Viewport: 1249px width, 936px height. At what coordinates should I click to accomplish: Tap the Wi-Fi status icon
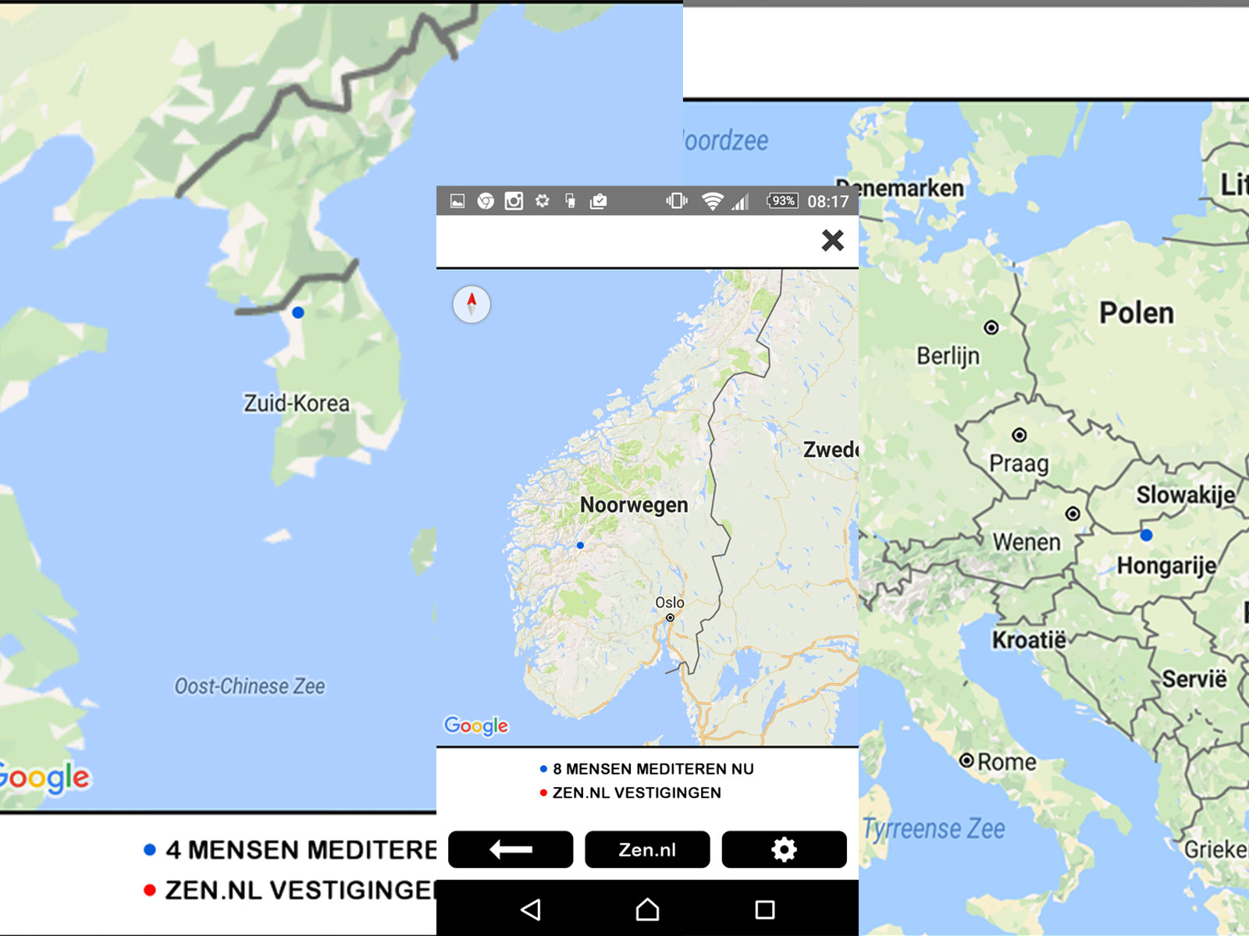point(711,201)
